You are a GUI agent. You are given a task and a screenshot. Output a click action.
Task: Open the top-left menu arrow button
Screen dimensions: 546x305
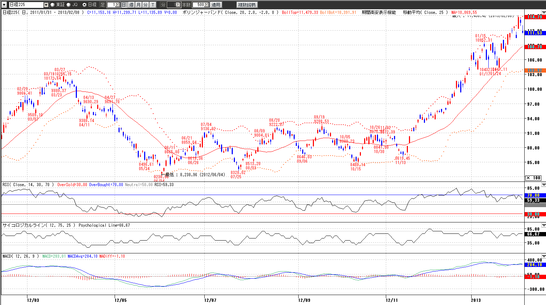point(4,5)
